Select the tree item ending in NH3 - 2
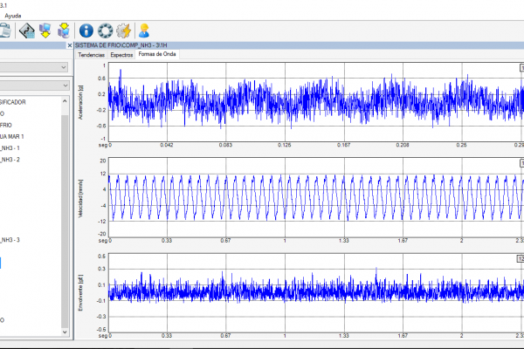Image resolution: width=524 pixels, height=349 pixels. pos(10,160)
